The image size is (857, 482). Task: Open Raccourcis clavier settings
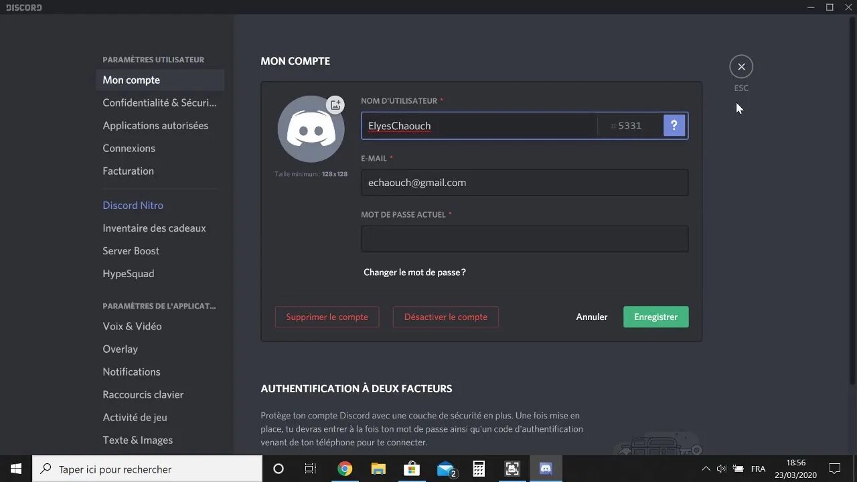point(160,394)
